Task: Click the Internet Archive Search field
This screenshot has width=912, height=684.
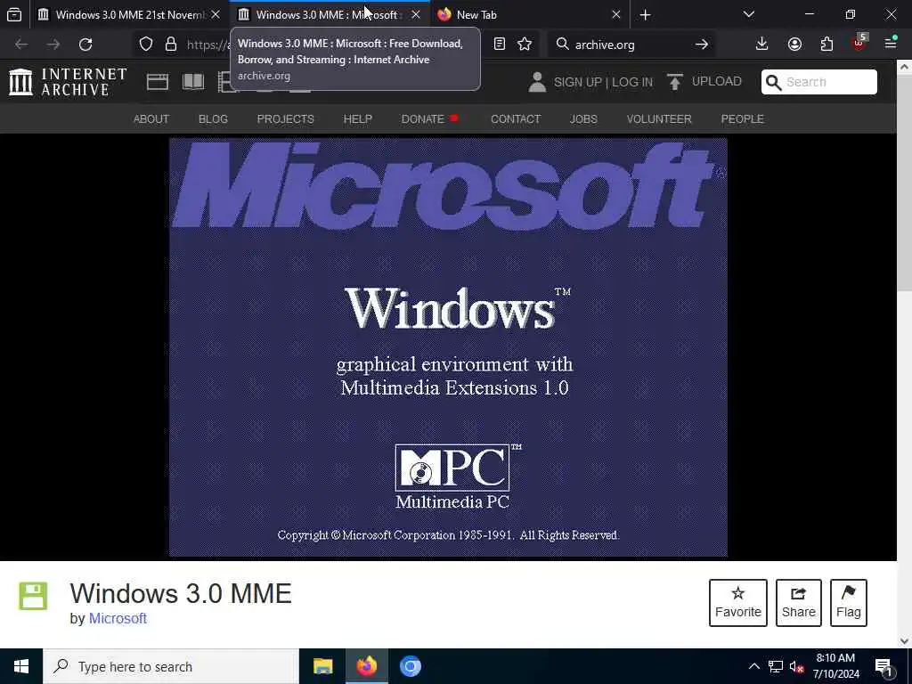Action: click(819, 82)
